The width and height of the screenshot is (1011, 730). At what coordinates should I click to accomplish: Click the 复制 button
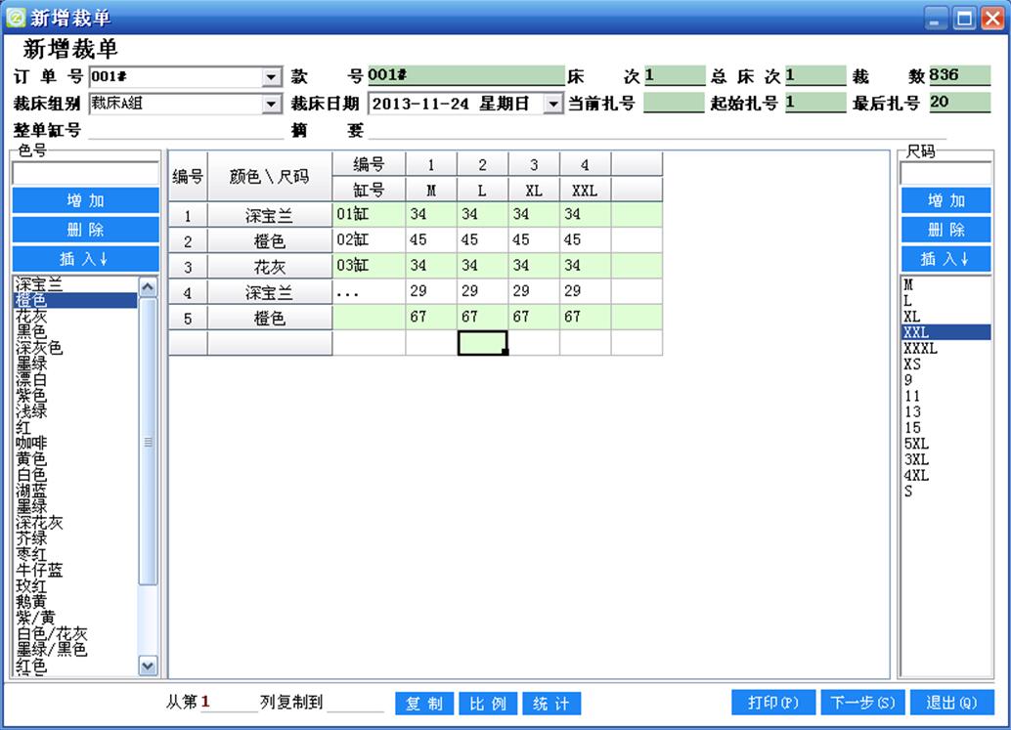[x=424, y=704]
